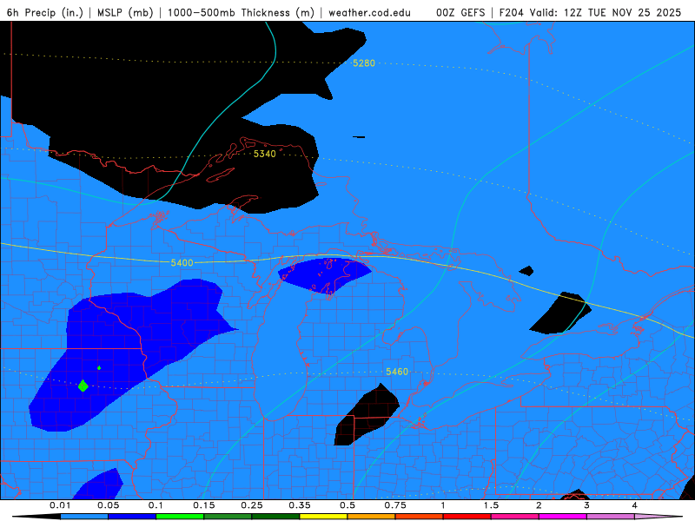Click the hot pink 1.5 legend swatch
Image resolution: width=695 pixels, height=521 pixels.
[515, 517]
